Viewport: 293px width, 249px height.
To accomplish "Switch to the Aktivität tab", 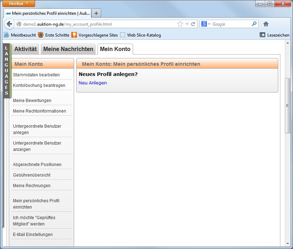I will [x=25, y=49].
